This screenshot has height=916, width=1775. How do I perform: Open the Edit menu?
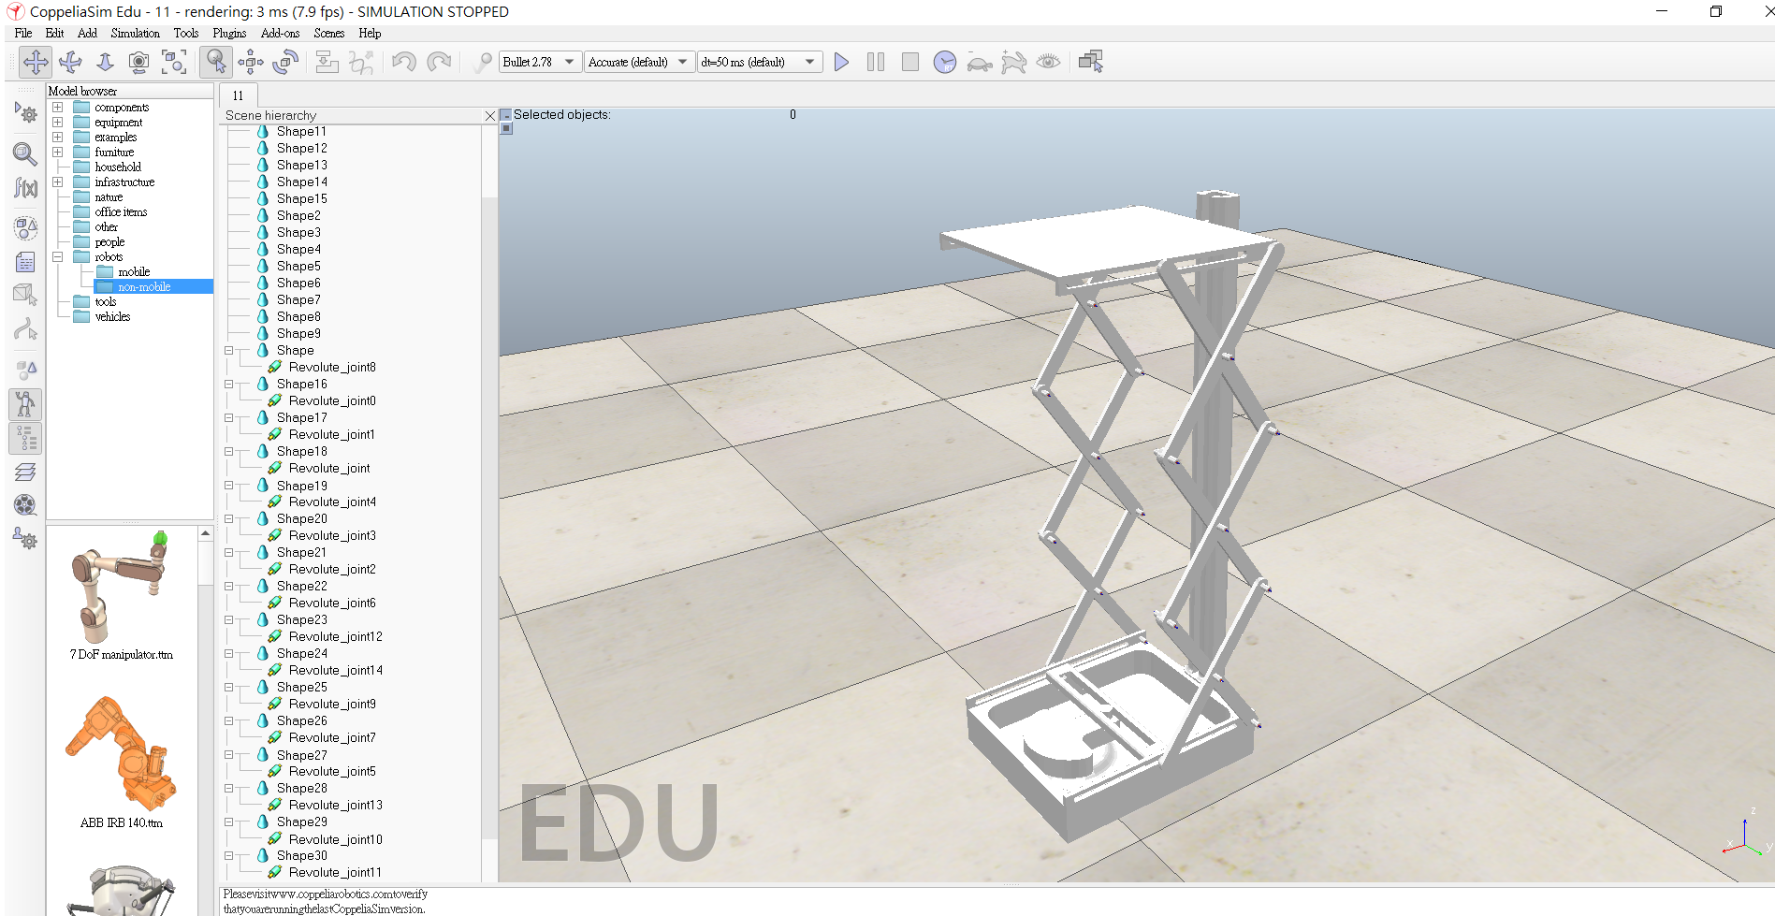pos(55,33)
